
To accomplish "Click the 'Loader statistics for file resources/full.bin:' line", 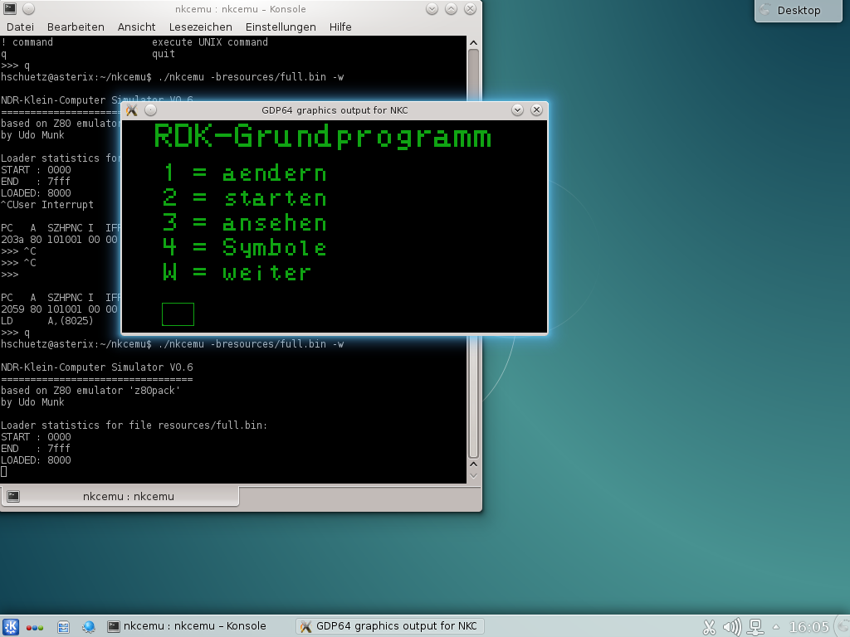I will (134, 425).
